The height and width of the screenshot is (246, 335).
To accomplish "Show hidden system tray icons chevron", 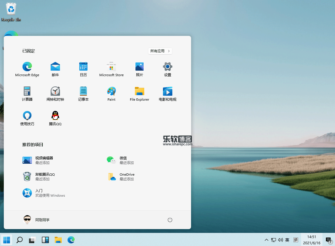I will [266, 240].
